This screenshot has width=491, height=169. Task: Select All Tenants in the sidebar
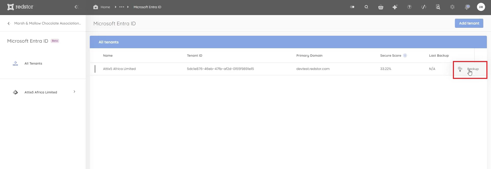[33, 64]
